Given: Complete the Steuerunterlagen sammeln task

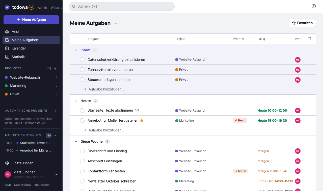Looking at the screenshot, I should pyautogui.click(x=82, y=80).
